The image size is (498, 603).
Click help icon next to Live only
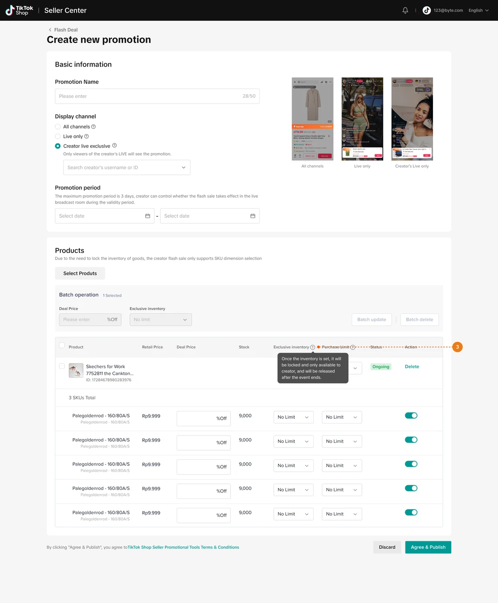coord(86,137)
